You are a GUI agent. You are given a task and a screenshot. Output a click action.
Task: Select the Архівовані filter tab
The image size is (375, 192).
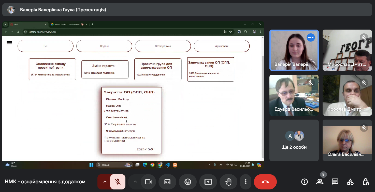pos(222,46)
